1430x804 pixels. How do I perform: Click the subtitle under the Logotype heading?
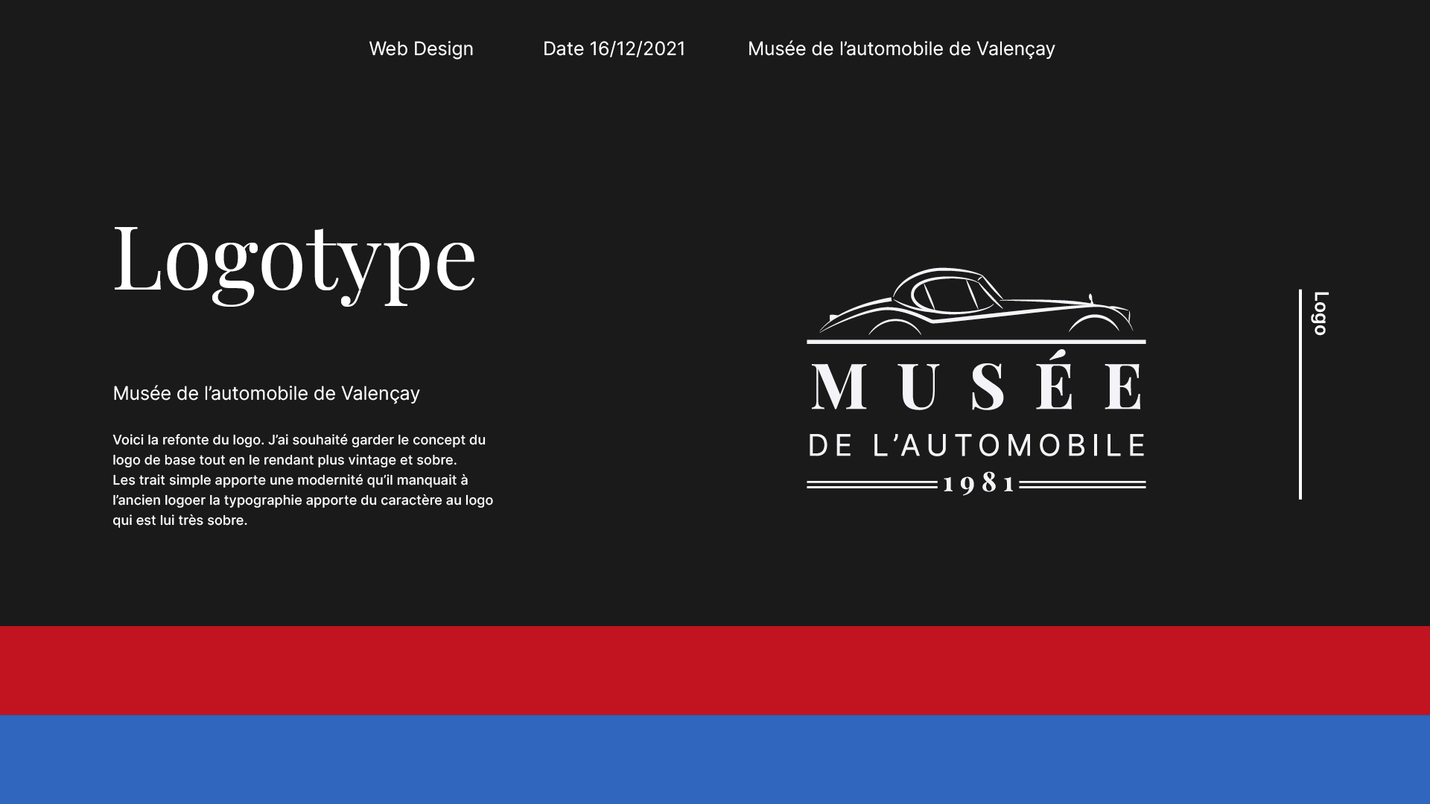pyautogui.click(x=266, y=393)
